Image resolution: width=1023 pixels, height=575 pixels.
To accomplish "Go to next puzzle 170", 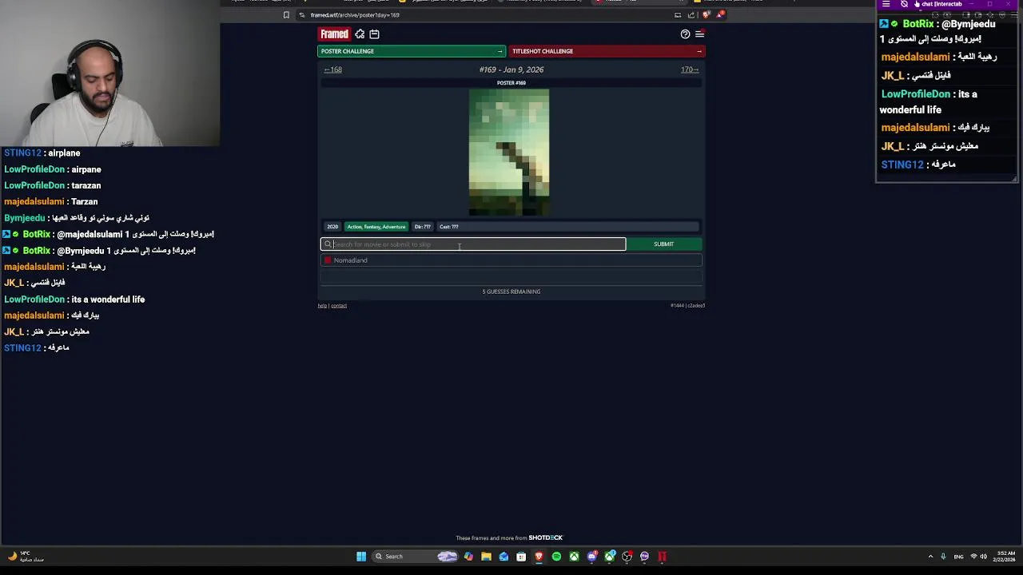I will coord(690,69).
